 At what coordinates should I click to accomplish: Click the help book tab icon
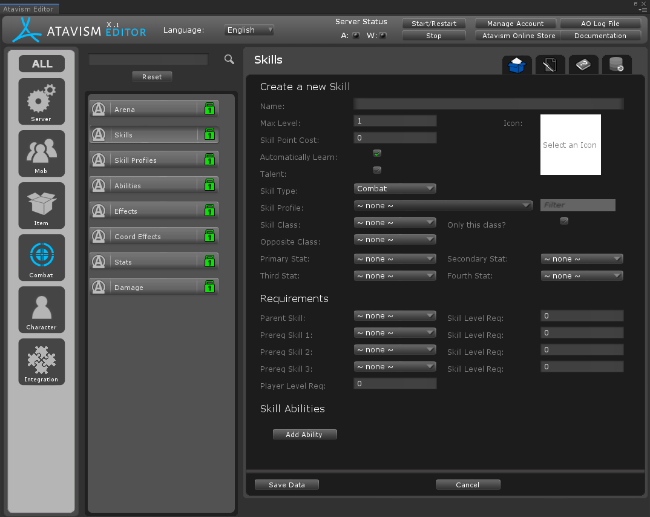tap(583, 65)
